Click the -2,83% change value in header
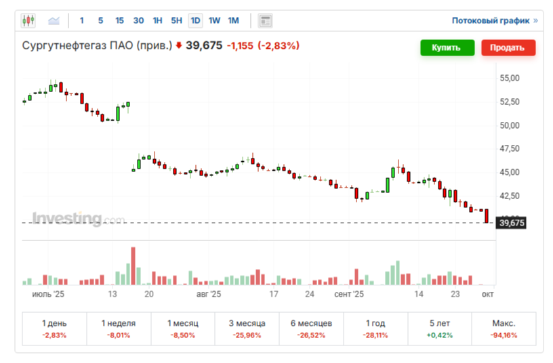Screen dimensions: 553x363 point(279,45)
